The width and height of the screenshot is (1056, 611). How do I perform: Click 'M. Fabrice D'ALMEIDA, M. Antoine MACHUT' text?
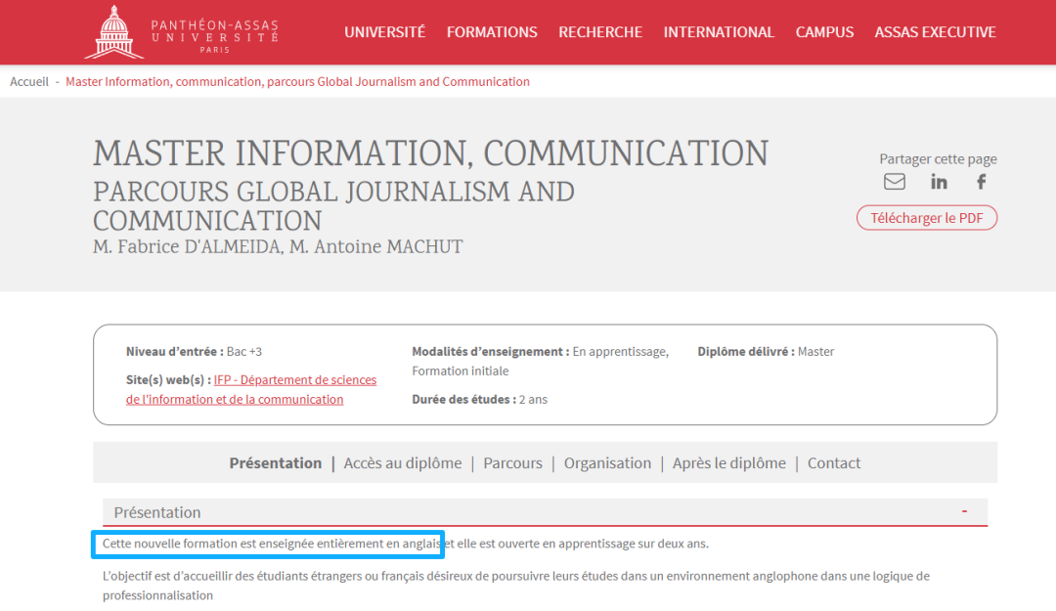(x=278, y=246)
